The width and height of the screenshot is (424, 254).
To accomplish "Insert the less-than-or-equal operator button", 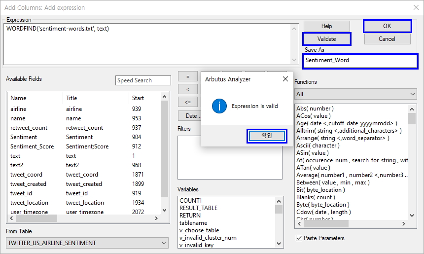I will click(x=188, y=102).
